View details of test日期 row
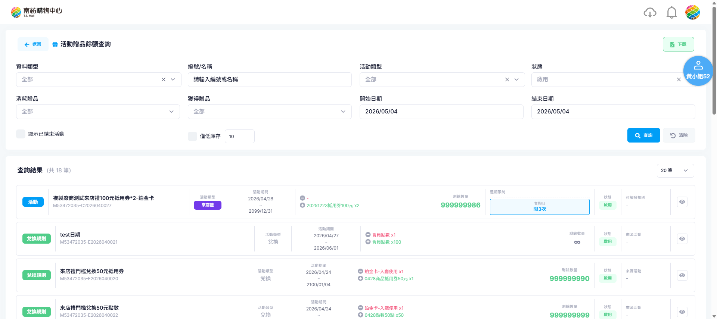 coord(682,239)
